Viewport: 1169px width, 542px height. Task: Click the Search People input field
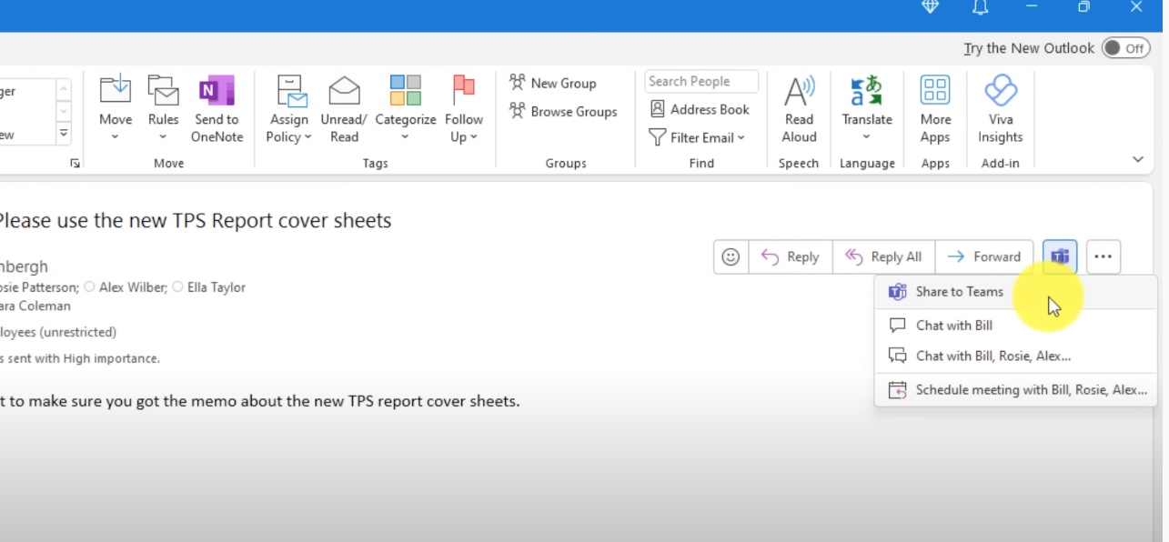pyautogui.click(x=700, y=82)
